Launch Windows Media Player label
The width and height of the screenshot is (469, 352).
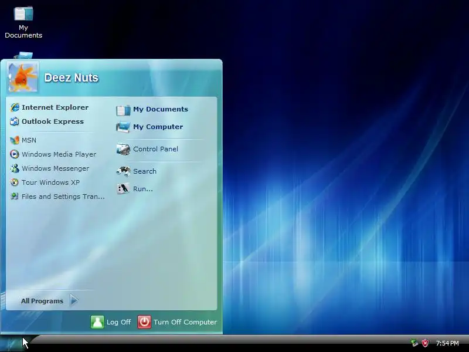59,154
